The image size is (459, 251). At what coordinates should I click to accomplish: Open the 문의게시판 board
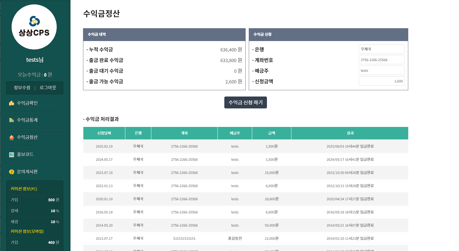pos(27,172)
